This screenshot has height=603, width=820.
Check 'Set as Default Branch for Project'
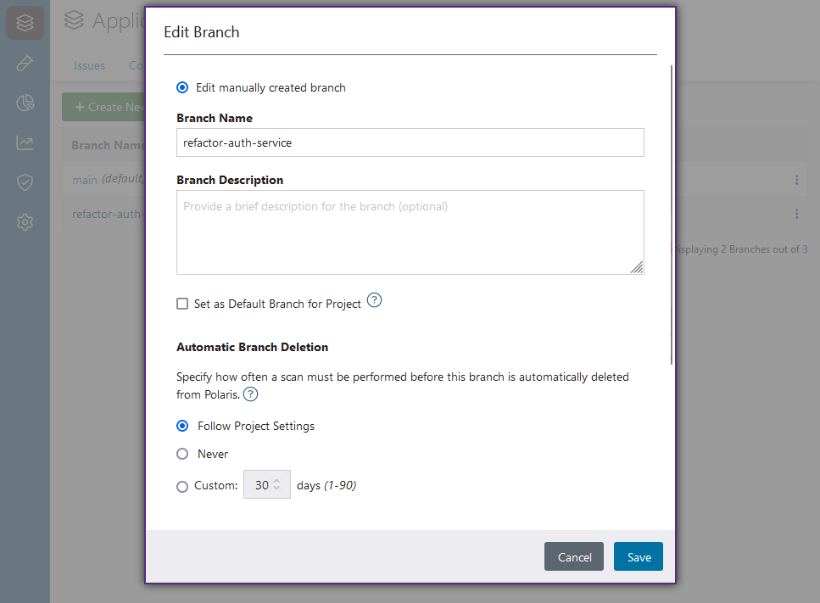pos(182,304)
